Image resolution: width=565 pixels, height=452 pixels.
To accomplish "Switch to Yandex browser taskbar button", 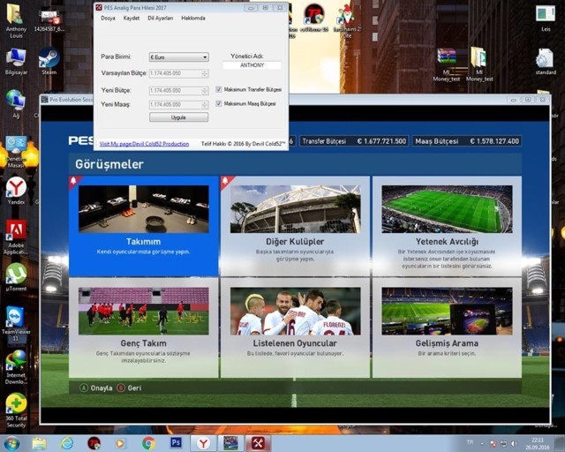I will tap(203, 443).
